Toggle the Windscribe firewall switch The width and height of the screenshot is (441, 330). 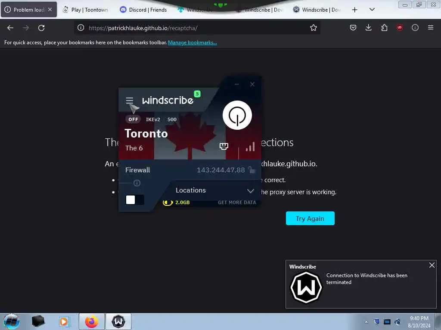pyautogui.click(x=135, y=200)
